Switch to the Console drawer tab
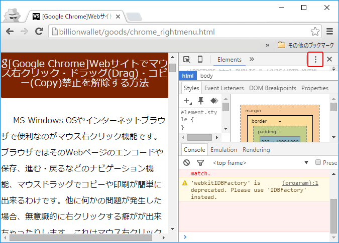 (194, 150)
